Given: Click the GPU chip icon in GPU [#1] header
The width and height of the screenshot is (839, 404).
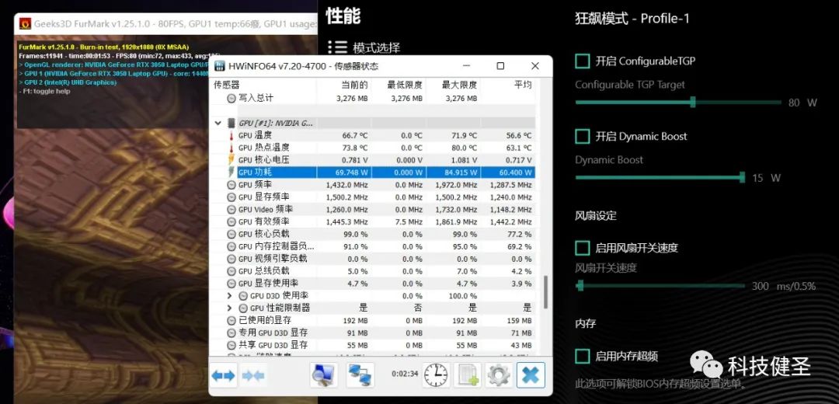Looking at the screenshot, I should tap(232, 123).
